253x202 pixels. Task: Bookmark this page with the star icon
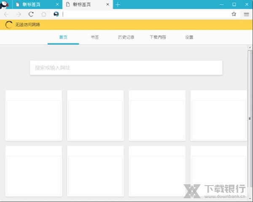(x=234, y=14)
